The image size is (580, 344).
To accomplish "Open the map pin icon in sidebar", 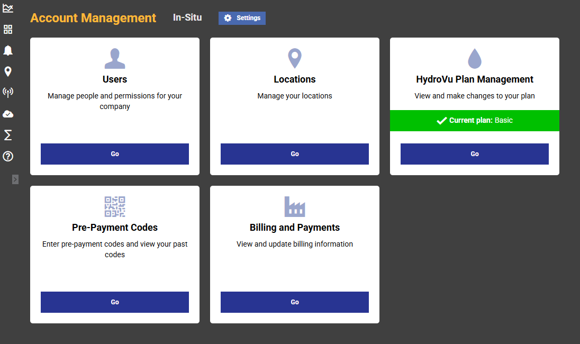I will [x=8, y=71].
